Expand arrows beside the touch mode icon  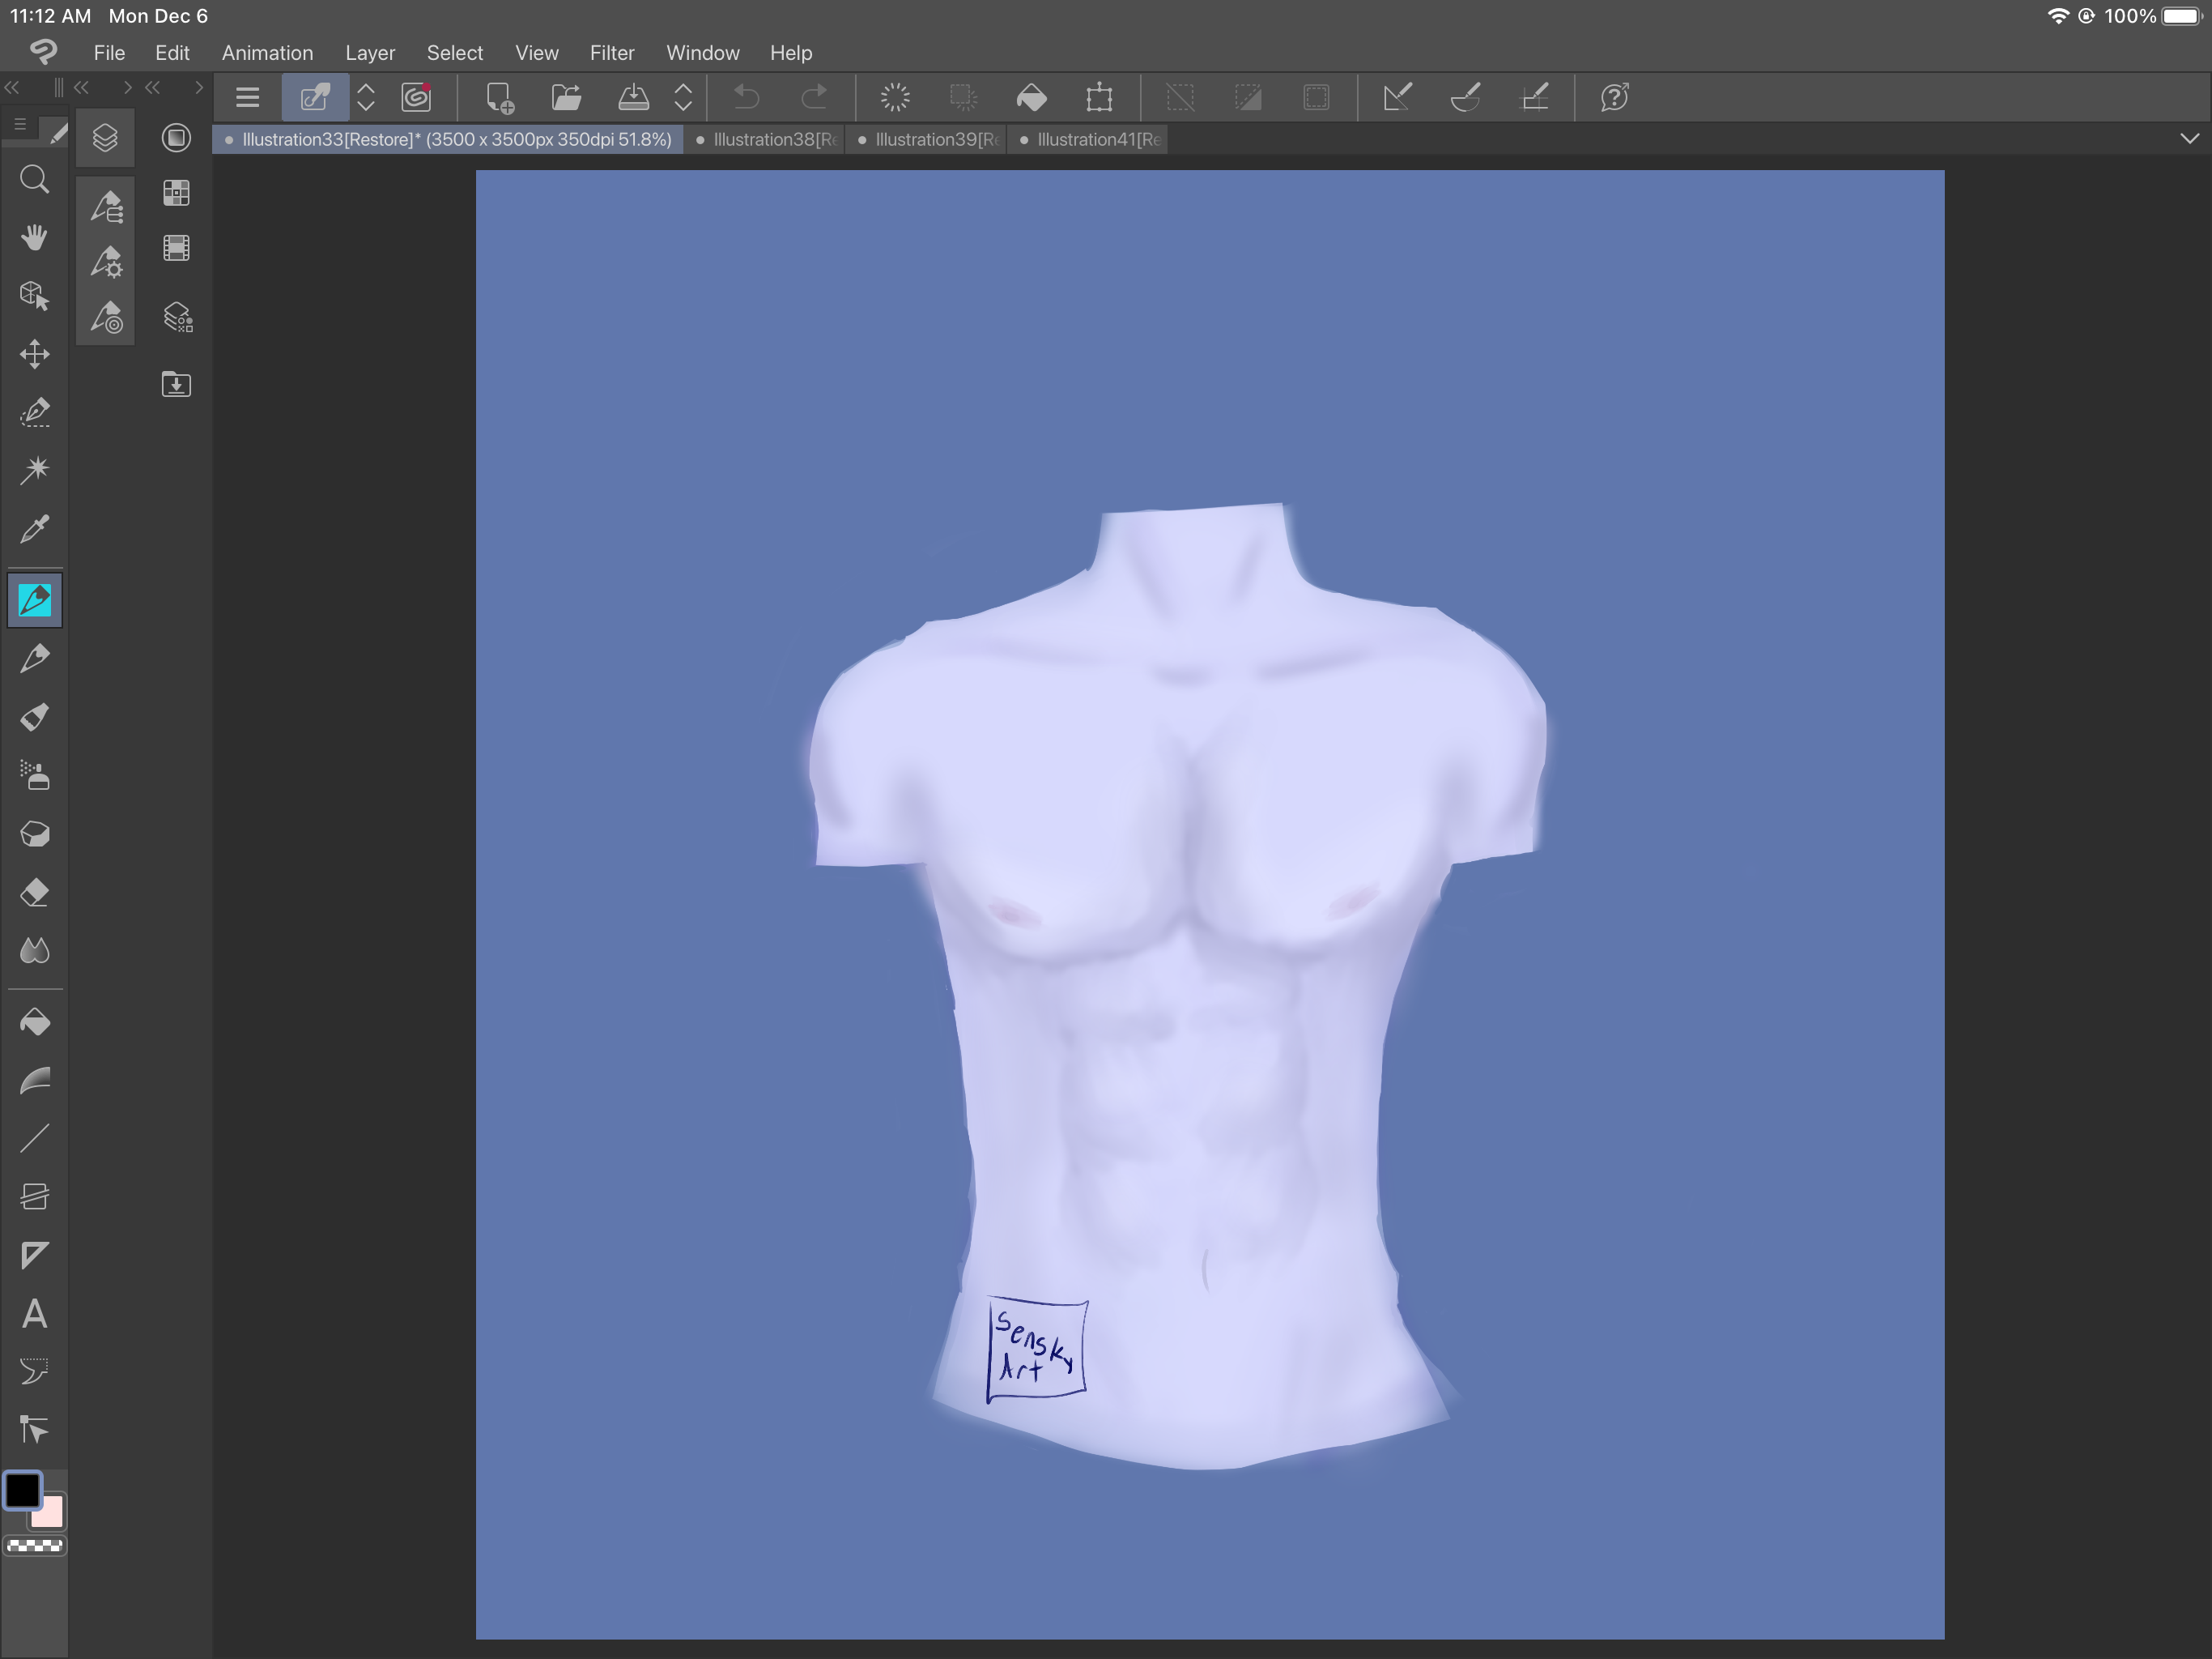point(366,97)
